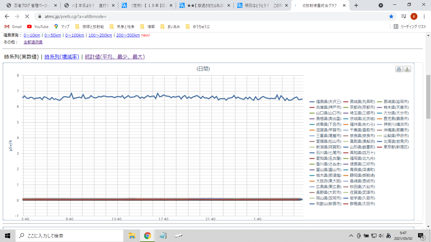Toggle the 宮城県(丸森町) series in legend

point(359,102)
